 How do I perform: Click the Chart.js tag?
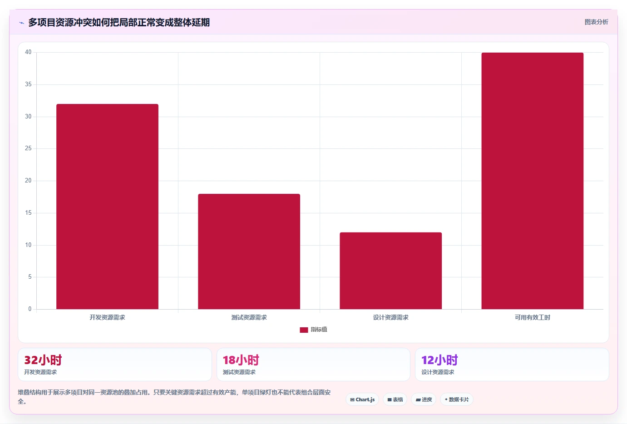click(x=362, y=399)
